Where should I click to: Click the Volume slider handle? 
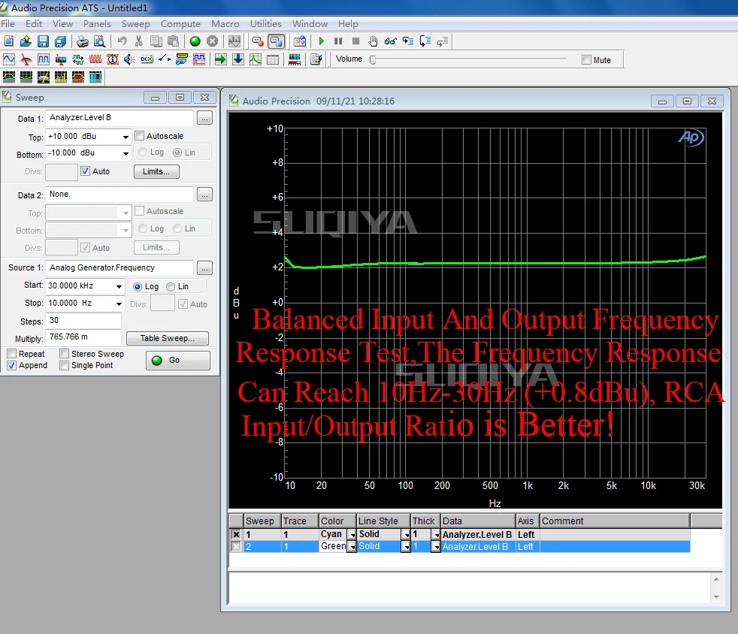click(x=372, y=60)
